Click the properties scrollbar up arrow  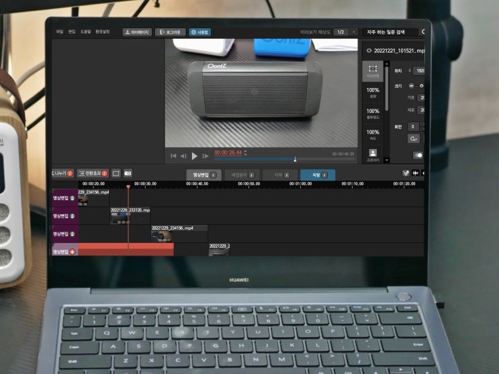[x=387, y=64]
